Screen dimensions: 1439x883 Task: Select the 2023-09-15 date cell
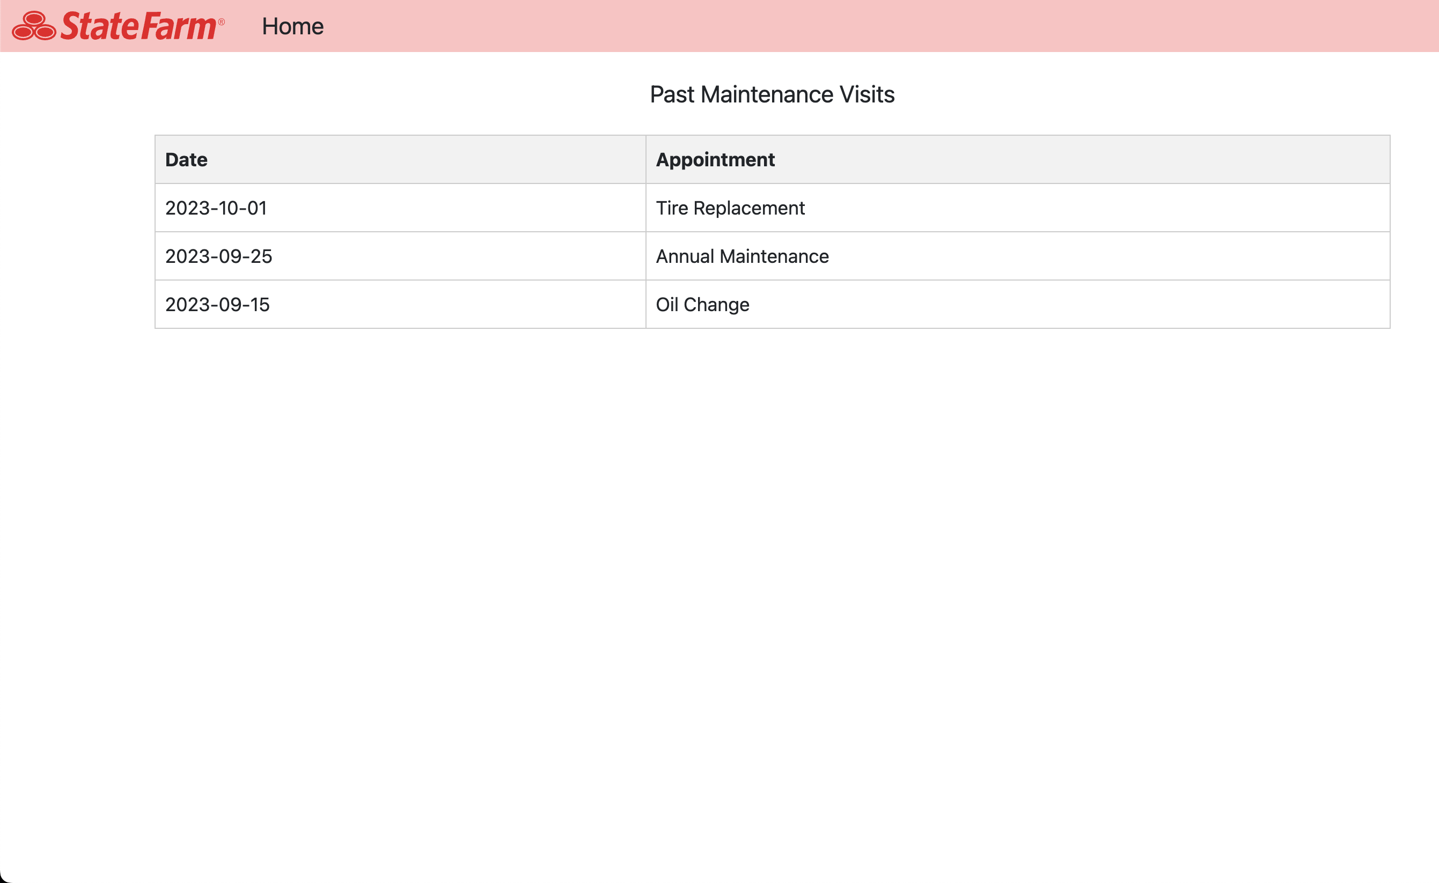217,304
